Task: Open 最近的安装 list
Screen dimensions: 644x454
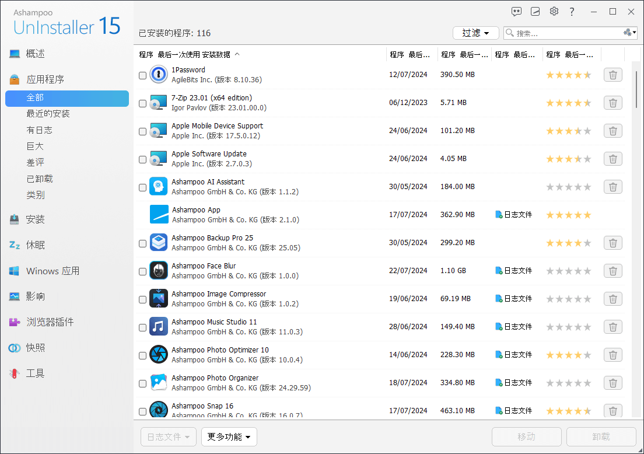Action: tap(48, 114)
